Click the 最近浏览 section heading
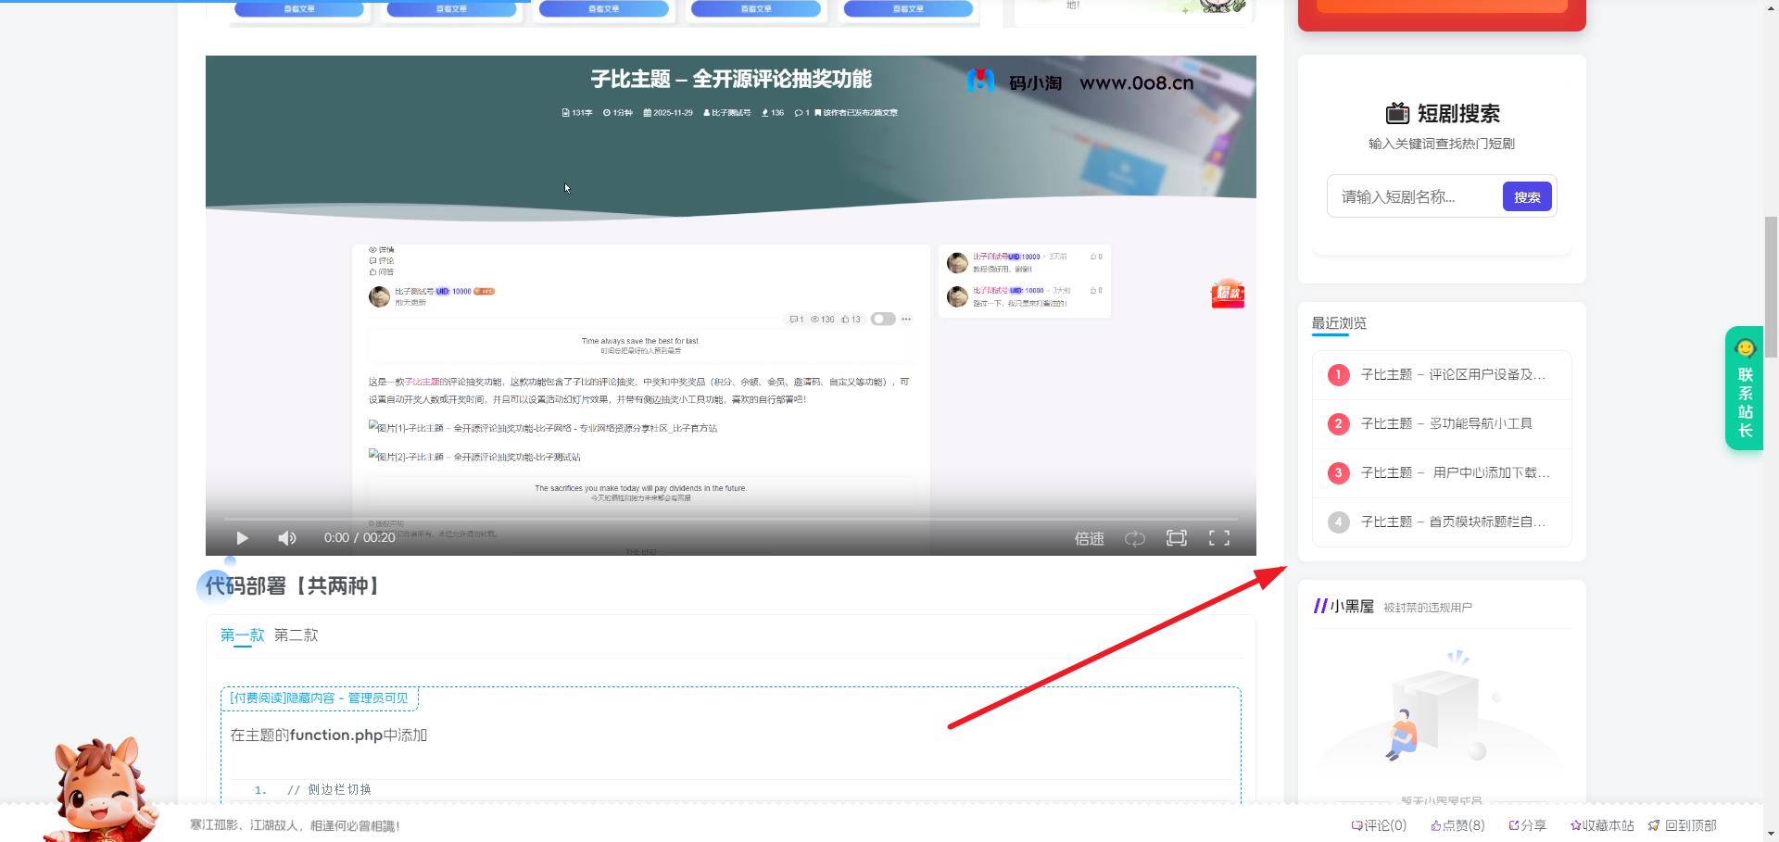The image size is (1779, 842). click(x=1339, y=322)
